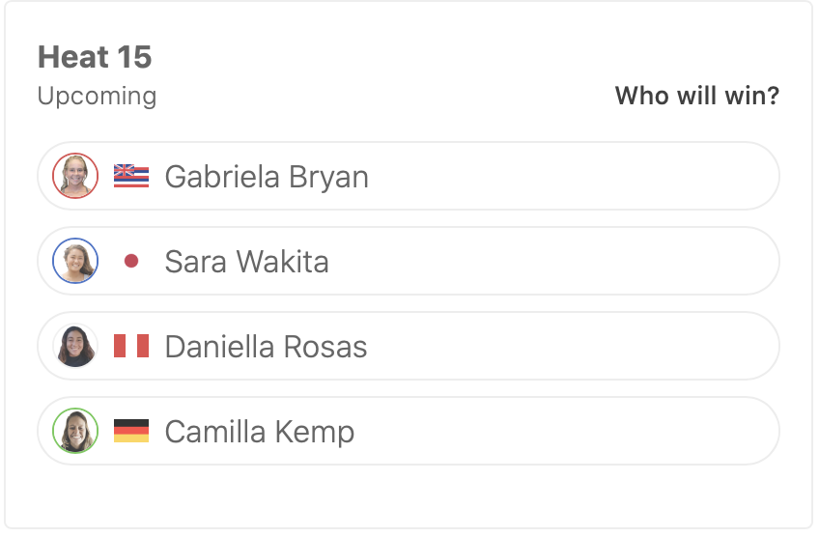Open Daniella Rosas's profile picture
Viewport: 819px width, 537px height.
[75, 346]
